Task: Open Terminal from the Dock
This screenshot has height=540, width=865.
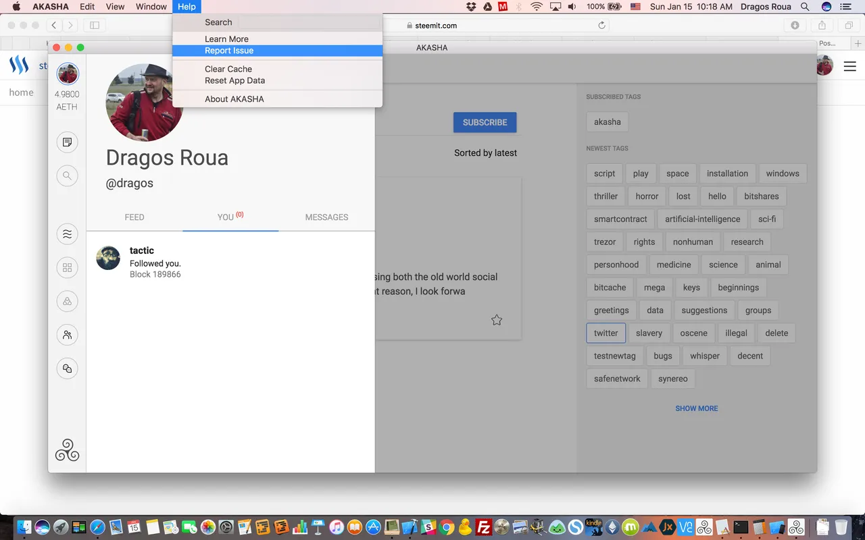Action: 741,527
